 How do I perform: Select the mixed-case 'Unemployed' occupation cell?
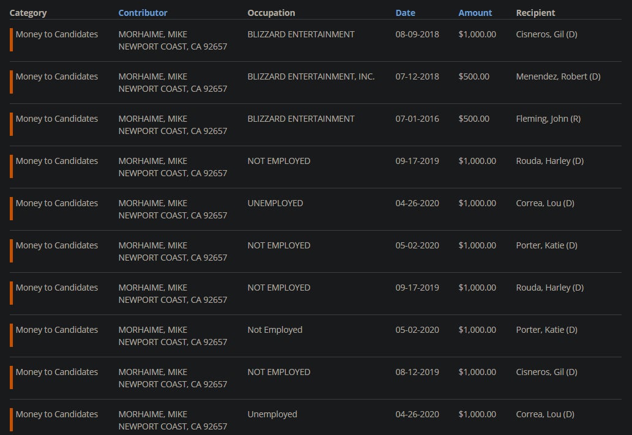click(272, 414)
